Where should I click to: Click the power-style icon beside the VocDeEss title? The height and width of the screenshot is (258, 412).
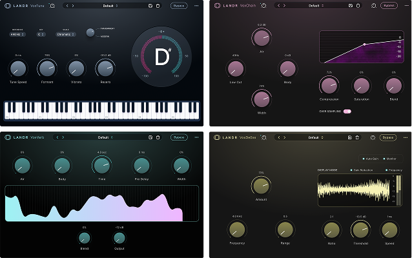tap(263, 137)
